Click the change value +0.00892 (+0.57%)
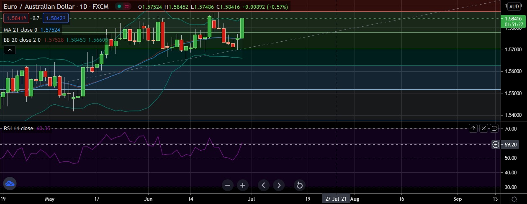 (265, 7)
